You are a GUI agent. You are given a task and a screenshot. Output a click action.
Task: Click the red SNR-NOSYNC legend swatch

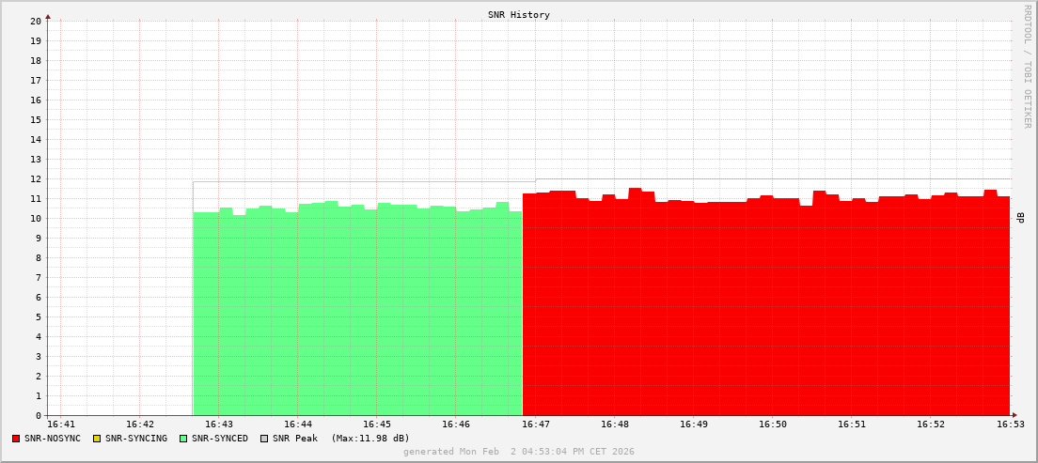click(16, 439)
